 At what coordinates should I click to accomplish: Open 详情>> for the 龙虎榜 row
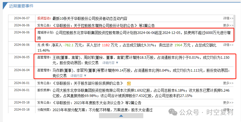click(228, 45)
